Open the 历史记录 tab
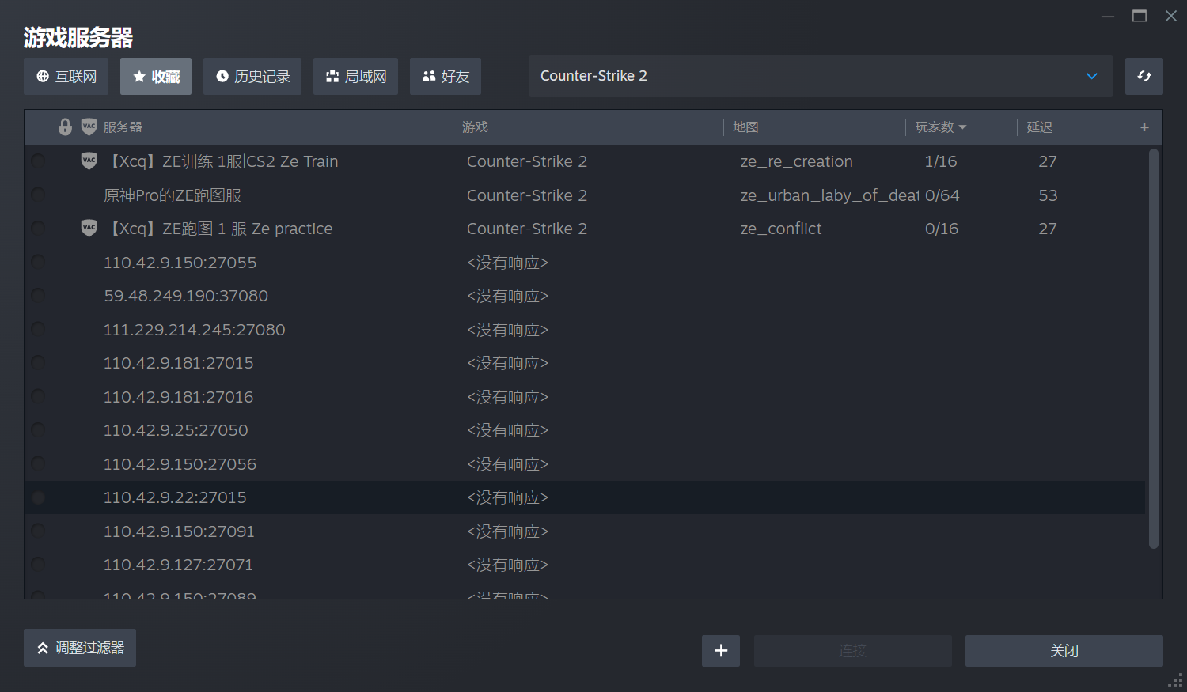1187x692 pixels. click(x=252, y=77)
